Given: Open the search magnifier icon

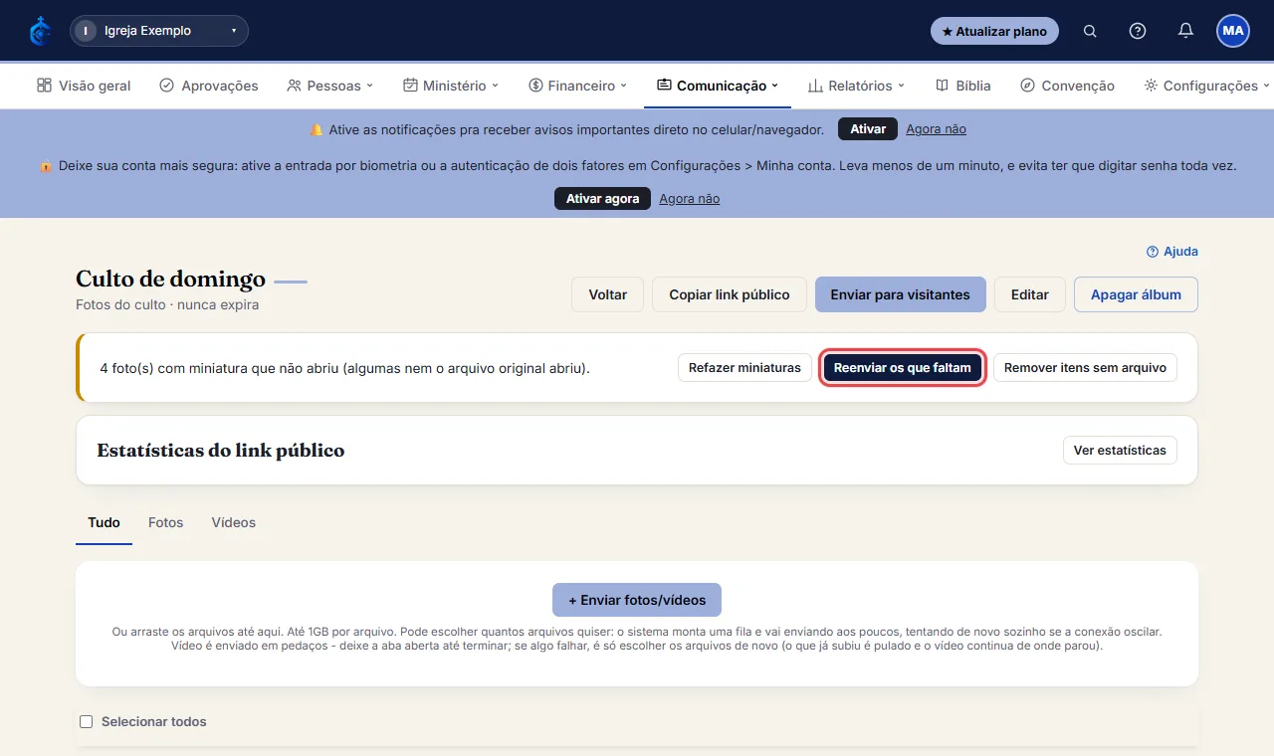Looking at the screenshot, I should [x=1090, y=31].
